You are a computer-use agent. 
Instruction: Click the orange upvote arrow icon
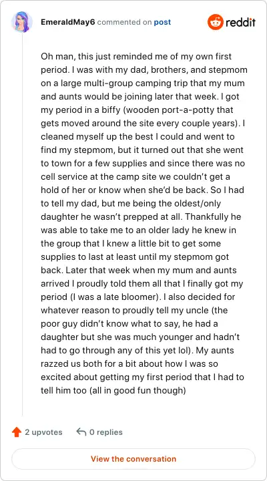point(17,432)
